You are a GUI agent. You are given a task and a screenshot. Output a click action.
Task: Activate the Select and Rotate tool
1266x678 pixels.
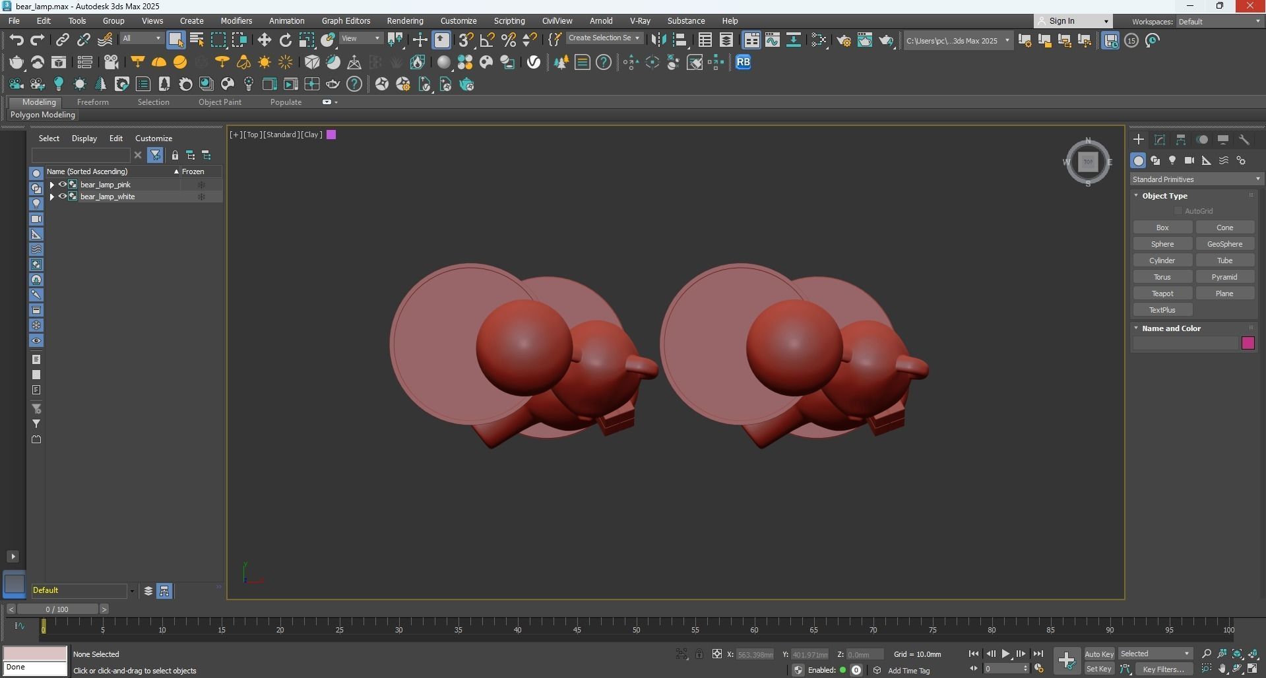[286, 40]
